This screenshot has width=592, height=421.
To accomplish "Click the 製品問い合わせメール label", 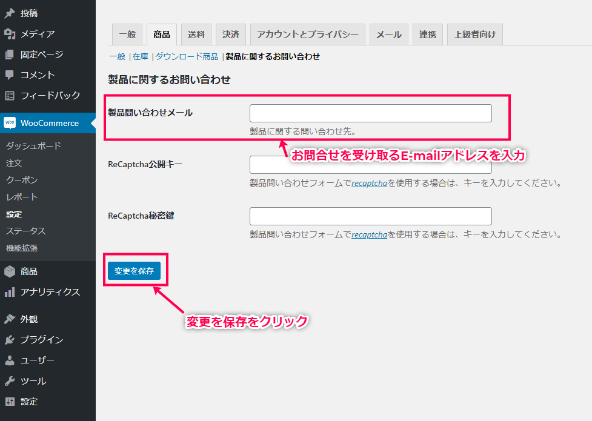I will pos(150,113).
